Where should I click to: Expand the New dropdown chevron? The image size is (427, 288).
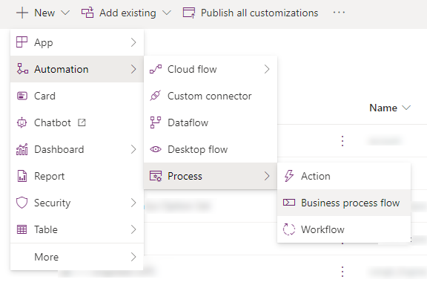point(65,13)
